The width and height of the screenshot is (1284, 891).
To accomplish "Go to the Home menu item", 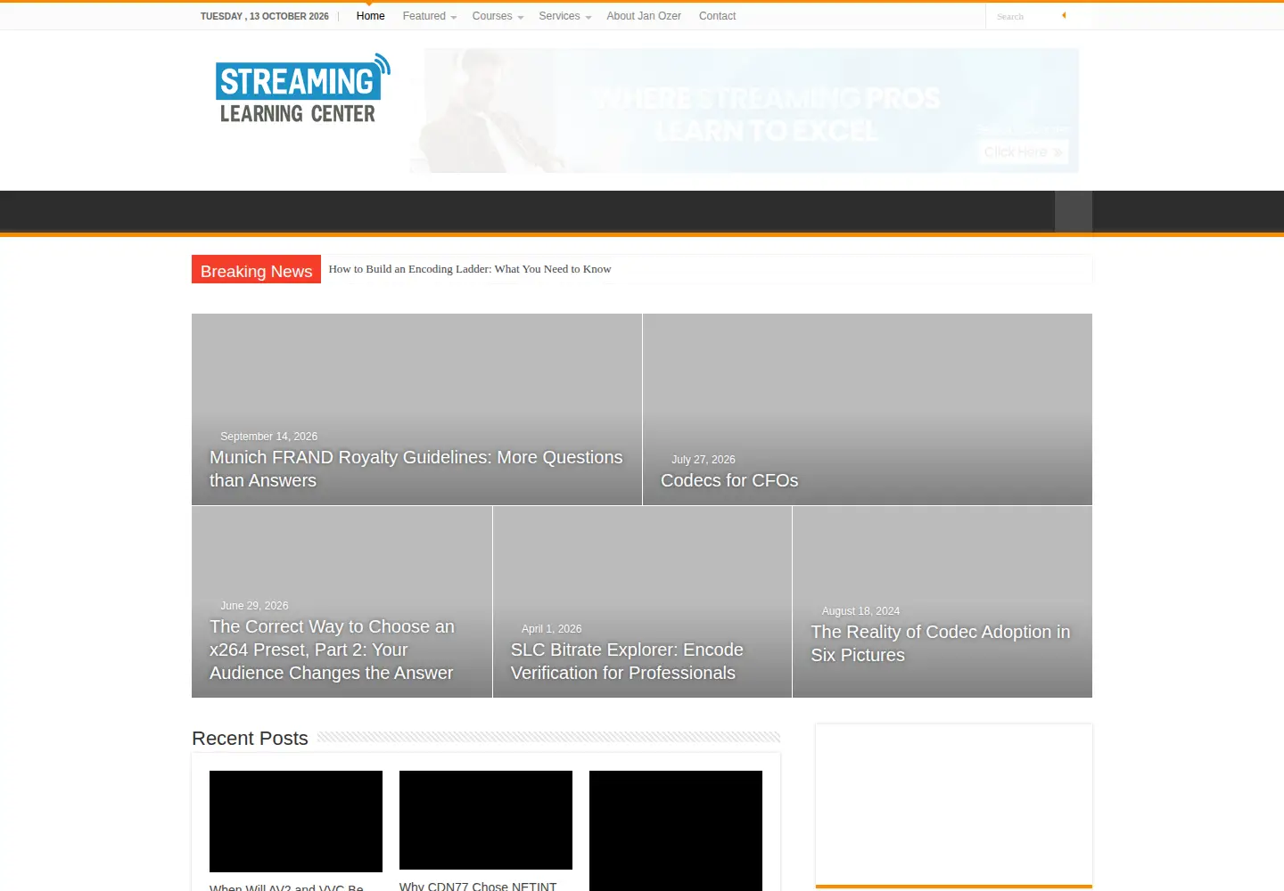I will pos(371,16).
